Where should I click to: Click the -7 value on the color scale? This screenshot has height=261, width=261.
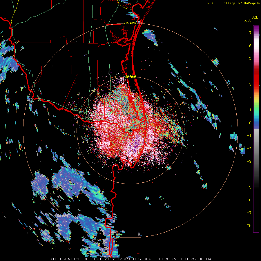click(249, 213)
